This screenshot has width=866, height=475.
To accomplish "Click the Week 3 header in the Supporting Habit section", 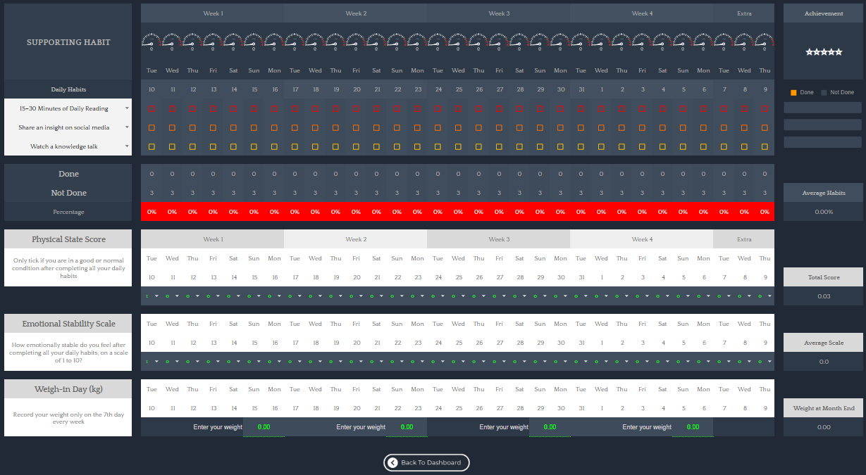I will pos(499,13).
